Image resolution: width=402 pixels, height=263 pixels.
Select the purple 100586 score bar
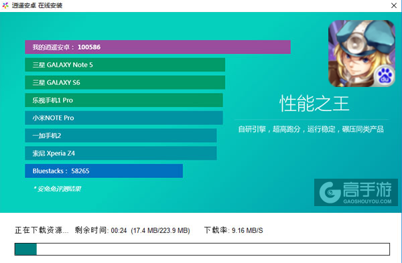(x=157, y=47)
